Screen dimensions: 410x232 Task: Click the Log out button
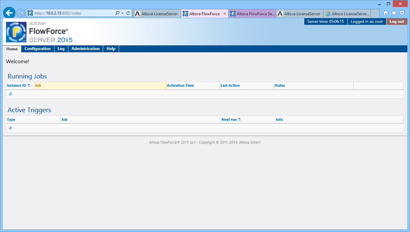[x=397, y=22]
